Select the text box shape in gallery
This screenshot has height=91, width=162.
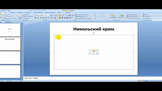[95, 15]
